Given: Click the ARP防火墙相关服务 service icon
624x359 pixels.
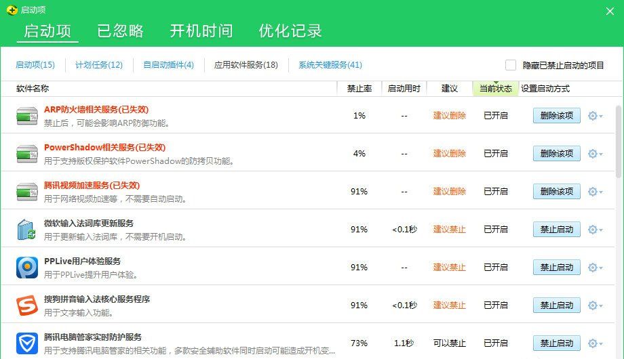Looking at the screenshot, I should (26, 116).
